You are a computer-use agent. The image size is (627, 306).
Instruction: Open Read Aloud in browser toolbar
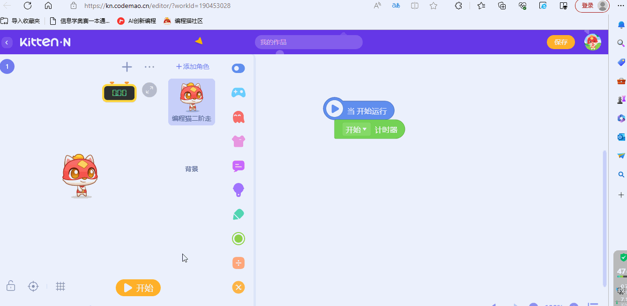tap(377, 6)
